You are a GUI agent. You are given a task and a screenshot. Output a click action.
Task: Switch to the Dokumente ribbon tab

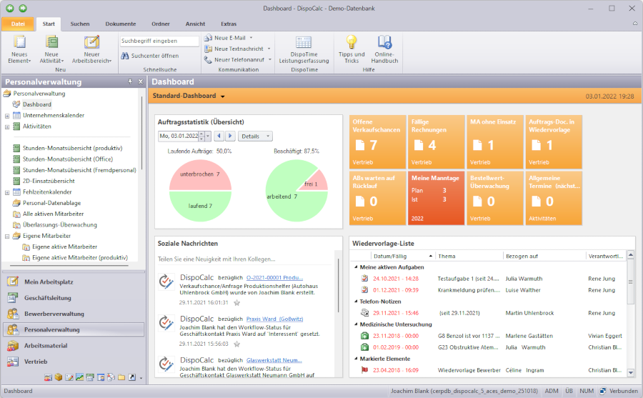[120, 24]
